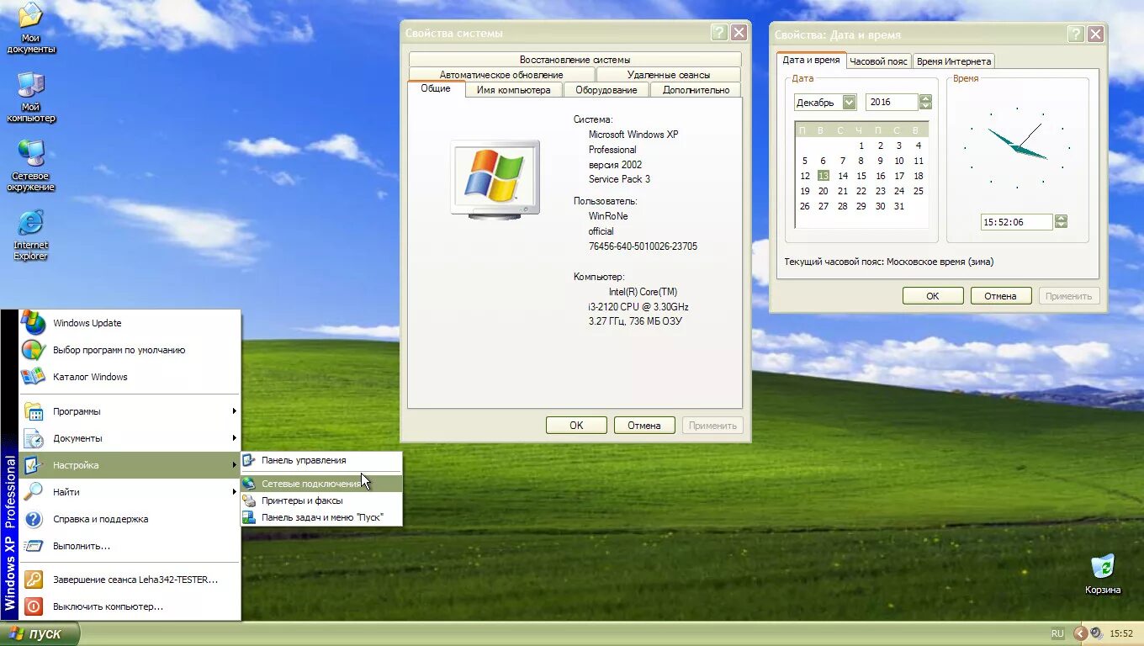
Task: Open the Имя компьютера tab
Action: point(513,90)
